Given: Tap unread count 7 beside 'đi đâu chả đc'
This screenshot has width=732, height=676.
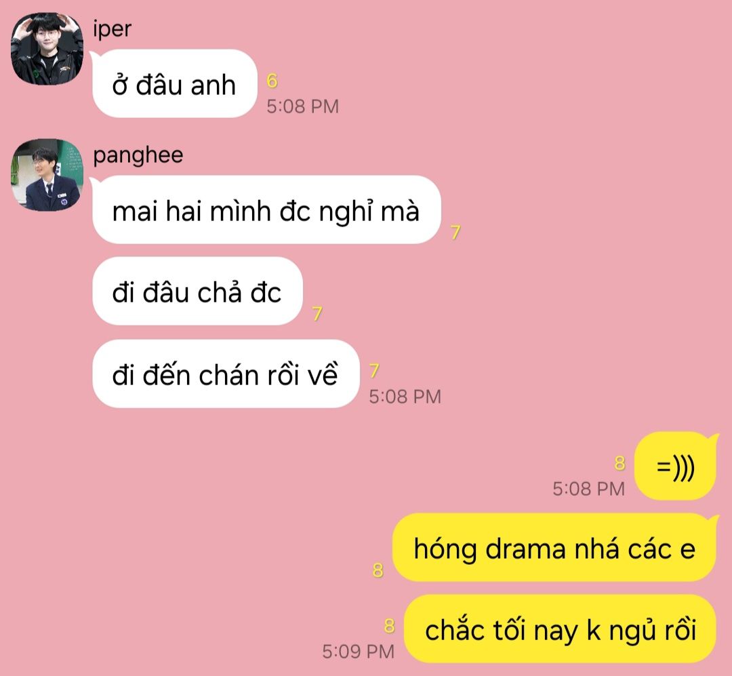Looking at the screenshot, I should pyautogui.click(x=317, y=313).
